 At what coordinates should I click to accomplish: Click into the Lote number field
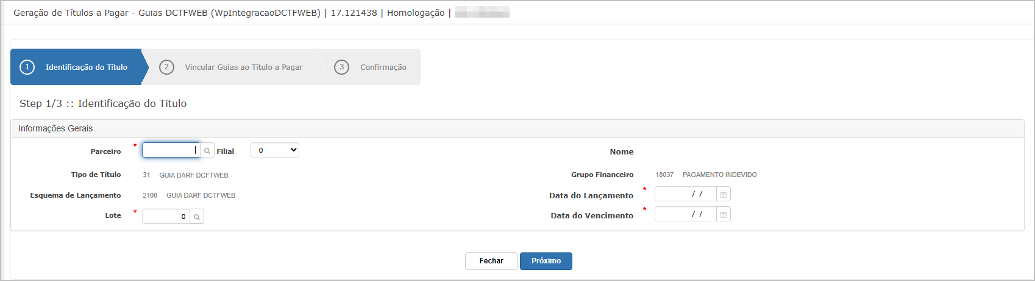tap(166, 217)
